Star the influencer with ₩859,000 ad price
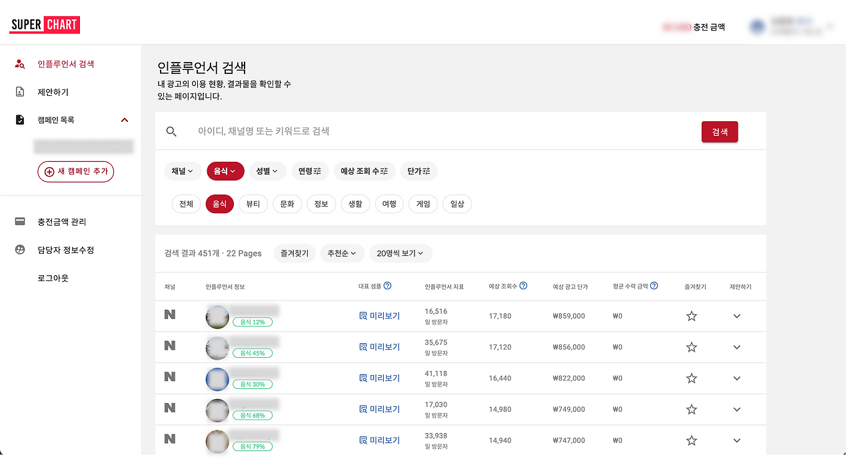This screenshot has height=459, width=853. point(692,316)
